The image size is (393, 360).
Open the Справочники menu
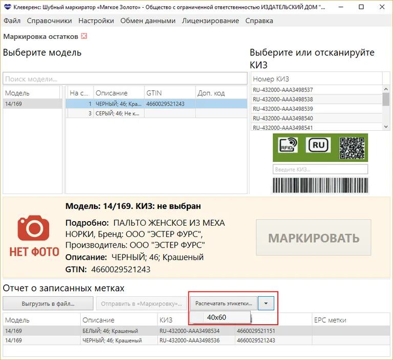49,21
